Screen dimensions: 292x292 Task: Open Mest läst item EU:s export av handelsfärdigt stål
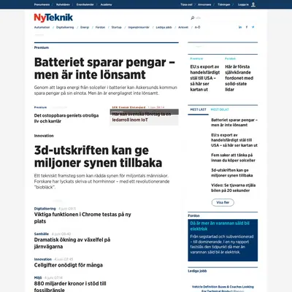click(234, 140)
